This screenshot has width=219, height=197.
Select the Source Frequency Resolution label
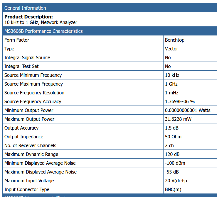point(34,93)
